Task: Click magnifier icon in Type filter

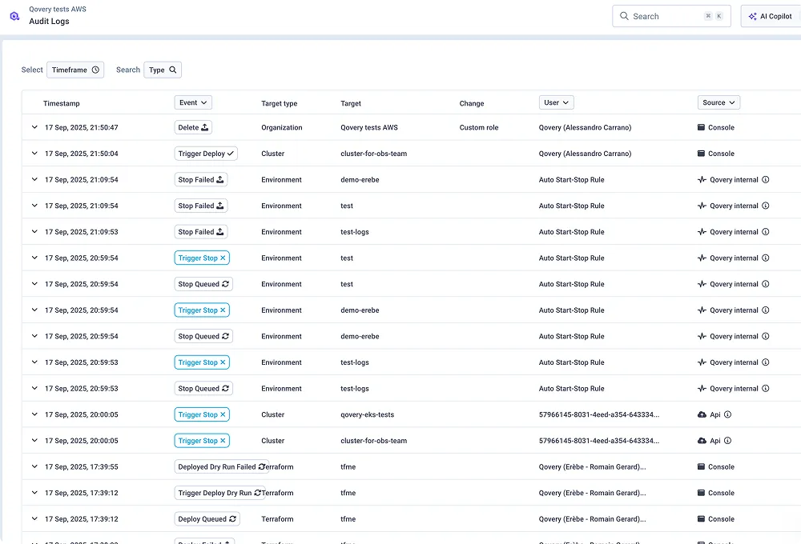Action: (x=173, y=70)
